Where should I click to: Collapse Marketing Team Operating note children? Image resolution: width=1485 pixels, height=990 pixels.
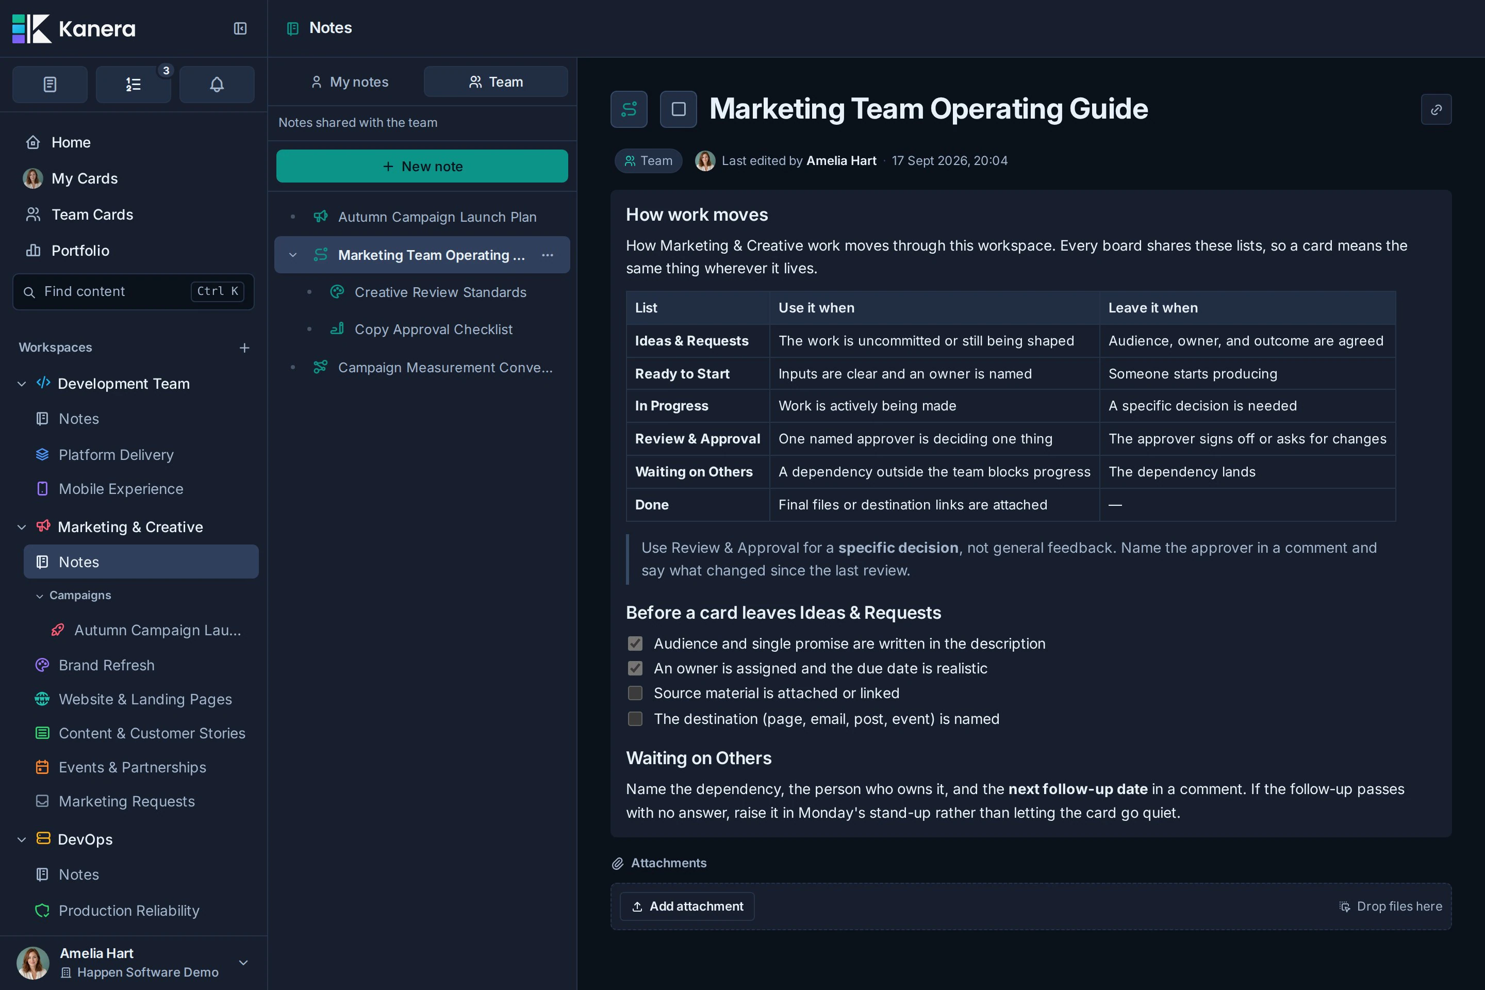pyautogui.click(x=293, y=255)
